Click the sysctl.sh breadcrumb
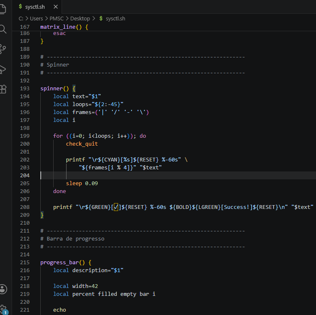This screenshot has width=316, height=315. [x=115, y=19]
